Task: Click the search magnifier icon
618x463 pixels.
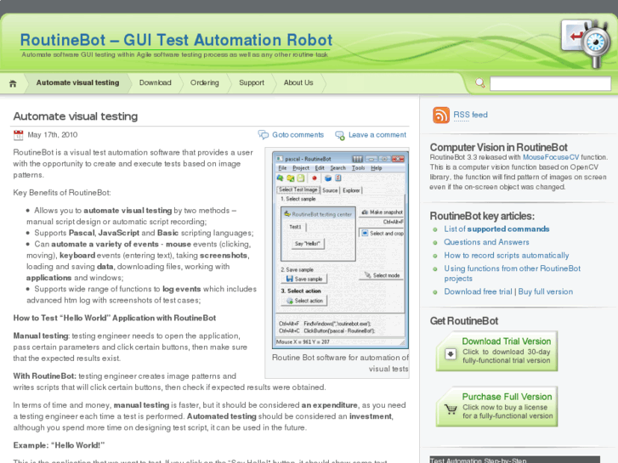Action: (479, 83)
